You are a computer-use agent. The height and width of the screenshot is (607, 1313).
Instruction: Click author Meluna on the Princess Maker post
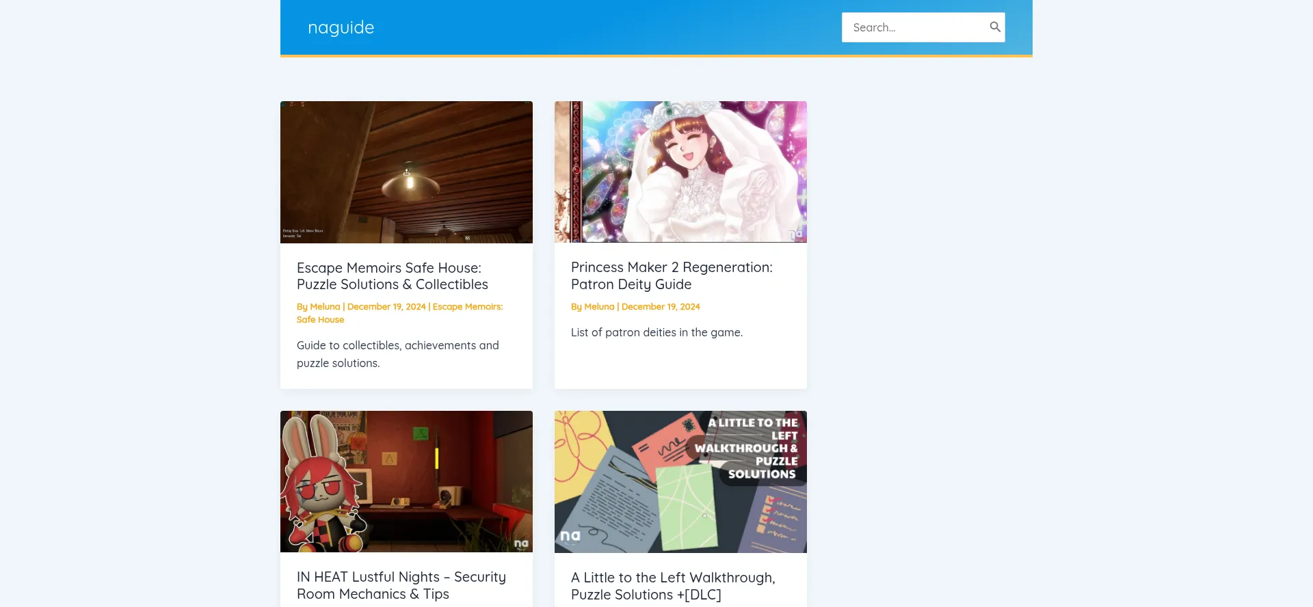[599, 307]
